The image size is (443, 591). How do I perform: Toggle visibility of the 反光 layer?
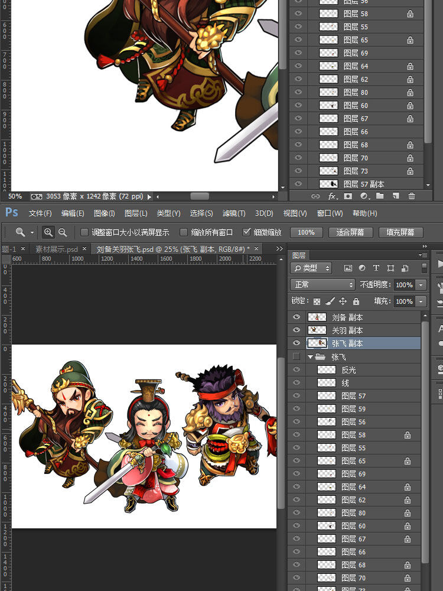pos(297,369)
